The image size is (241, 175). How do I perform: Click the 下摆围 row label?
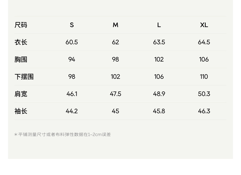(24, 77)
